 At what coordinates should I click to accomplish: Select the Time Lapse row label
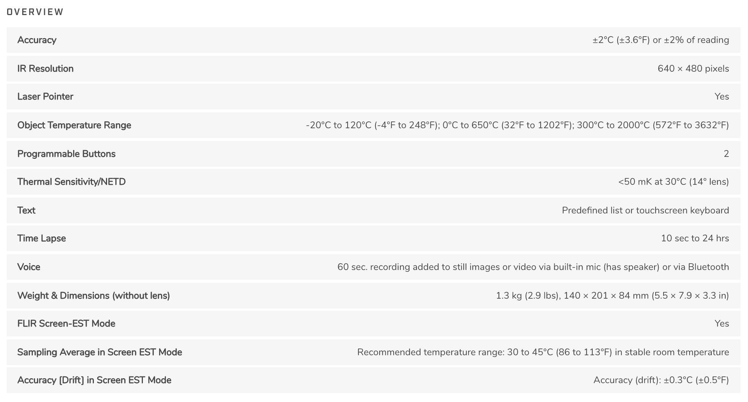pos(41,238)
